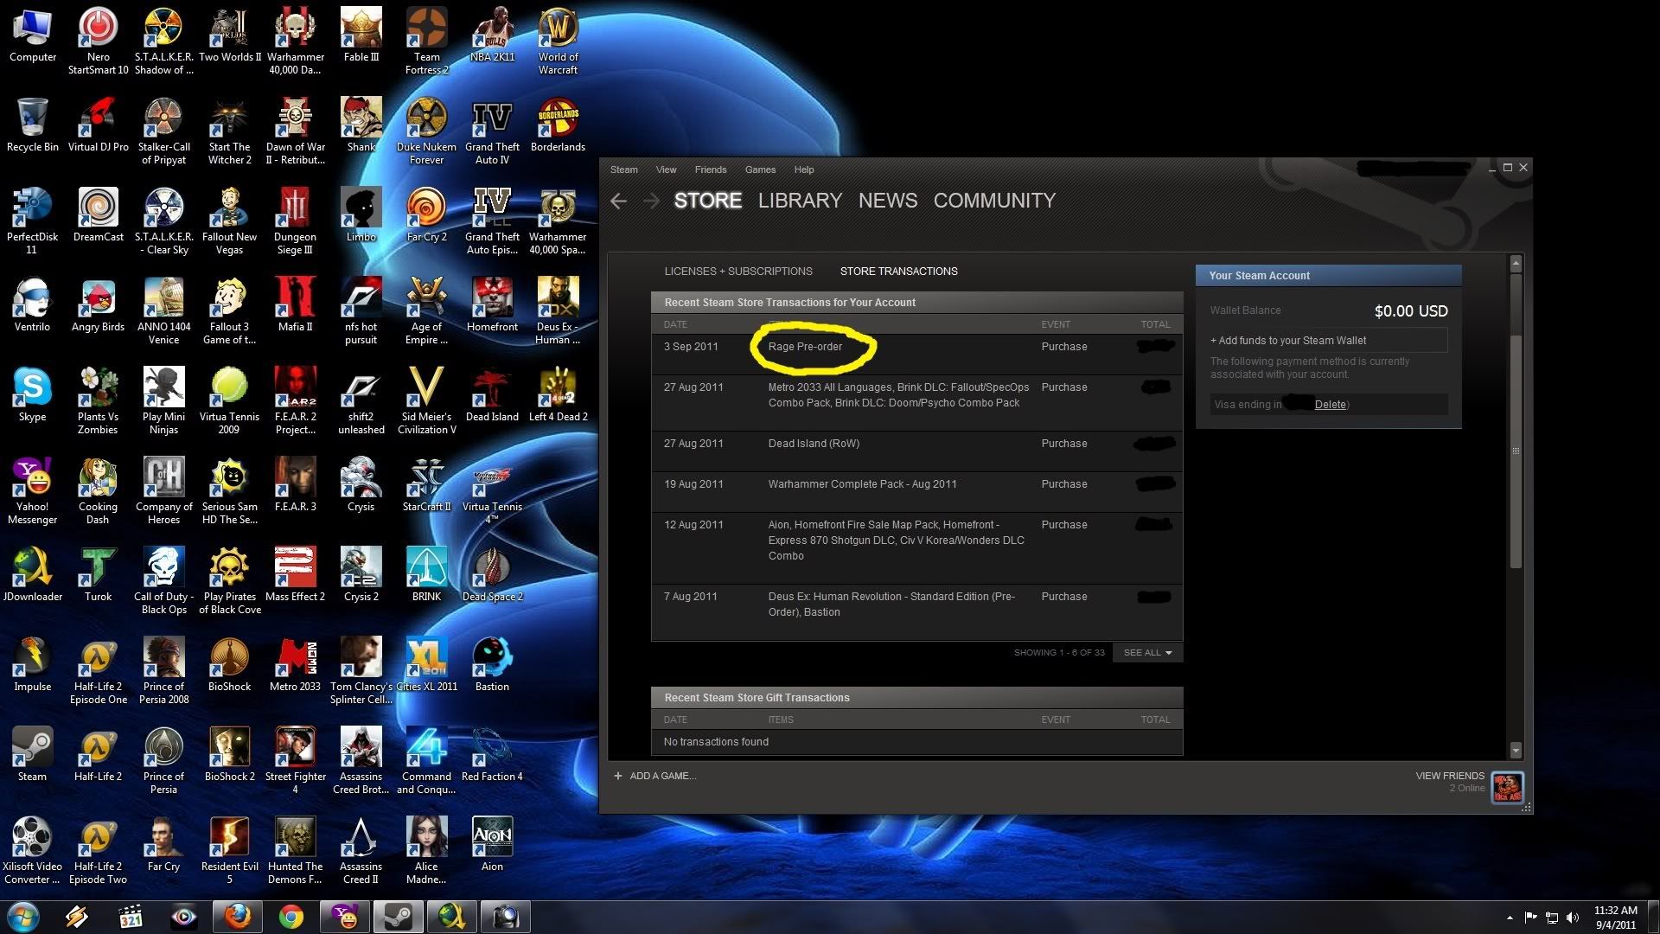Launch the Bastion desktop icon
This screenshot has width=1660, height=934.
(492, 664)
